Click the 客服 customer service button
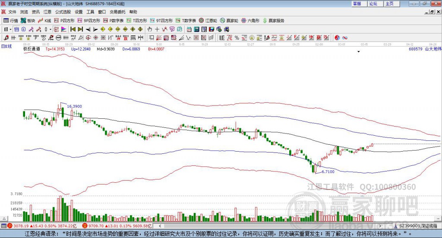The image size is (442, 238). (359, 3)
